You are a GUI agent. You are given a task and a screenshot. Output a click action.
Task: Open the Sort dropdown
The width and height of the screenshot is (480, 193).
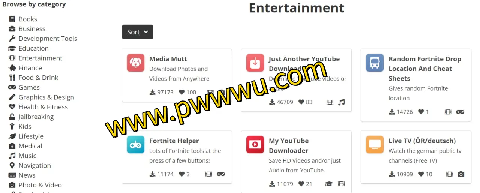pos(137,32)
